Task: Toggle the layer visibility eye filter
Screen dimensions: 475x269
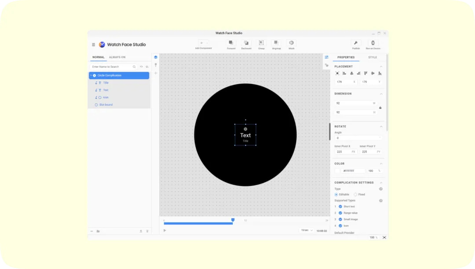Action: (x=141, y=67)
